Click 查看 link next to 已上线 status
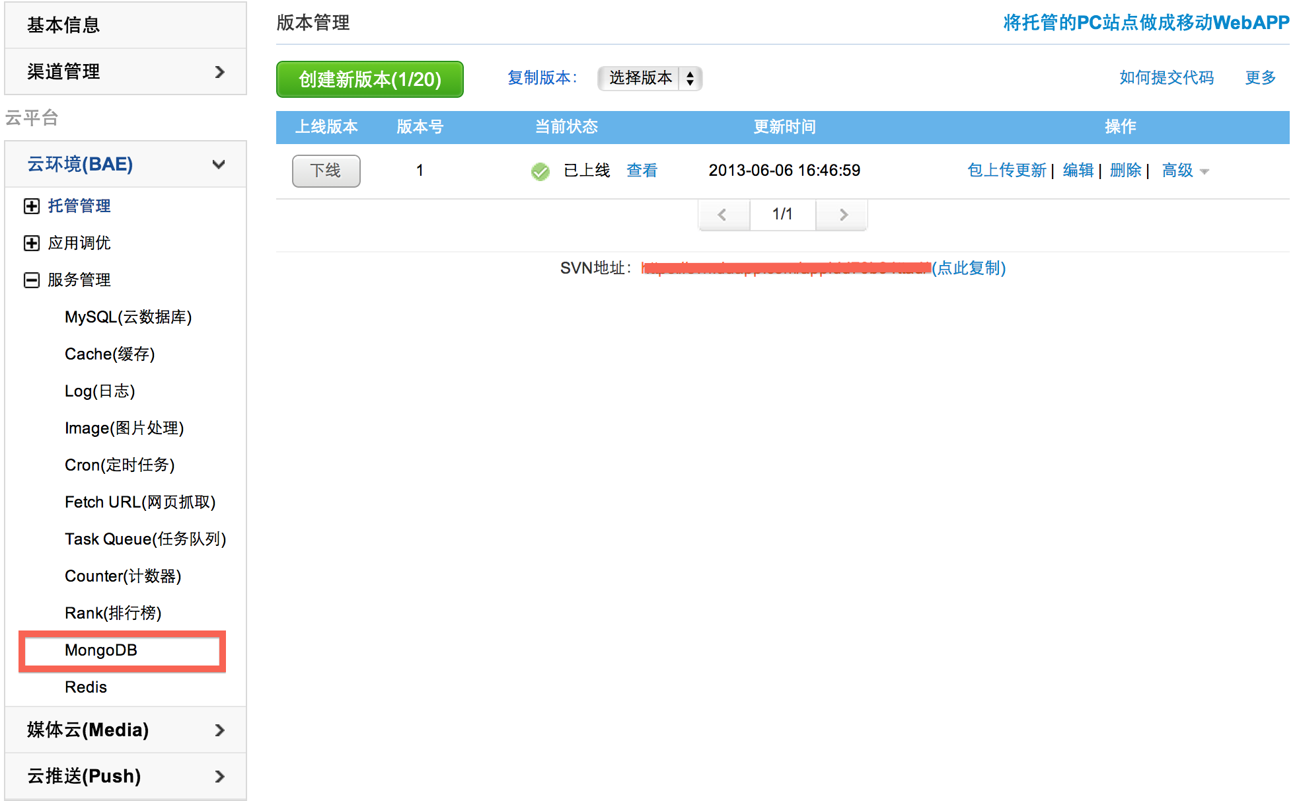Image resolution: width=1295 pixels, height=801 pixels. pos(642,171)
